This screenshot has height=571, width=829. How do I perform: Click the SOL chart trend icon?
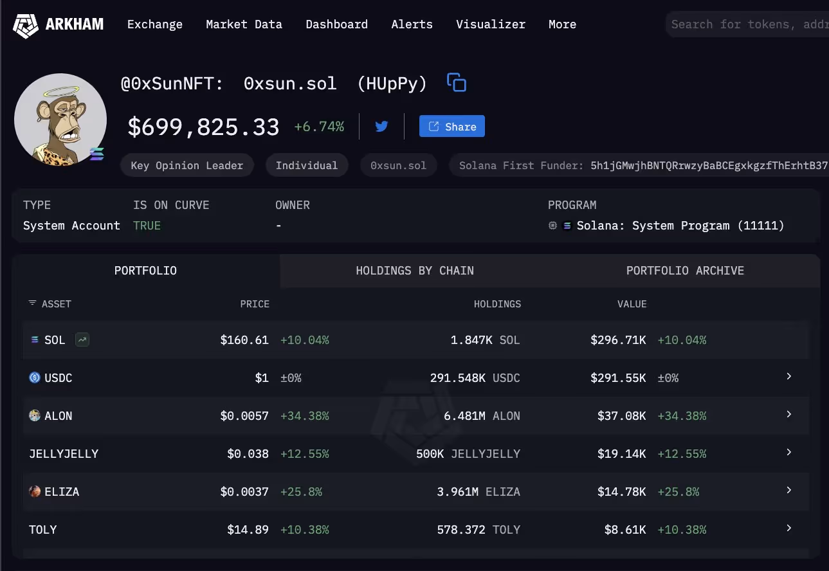click(82, 340)
